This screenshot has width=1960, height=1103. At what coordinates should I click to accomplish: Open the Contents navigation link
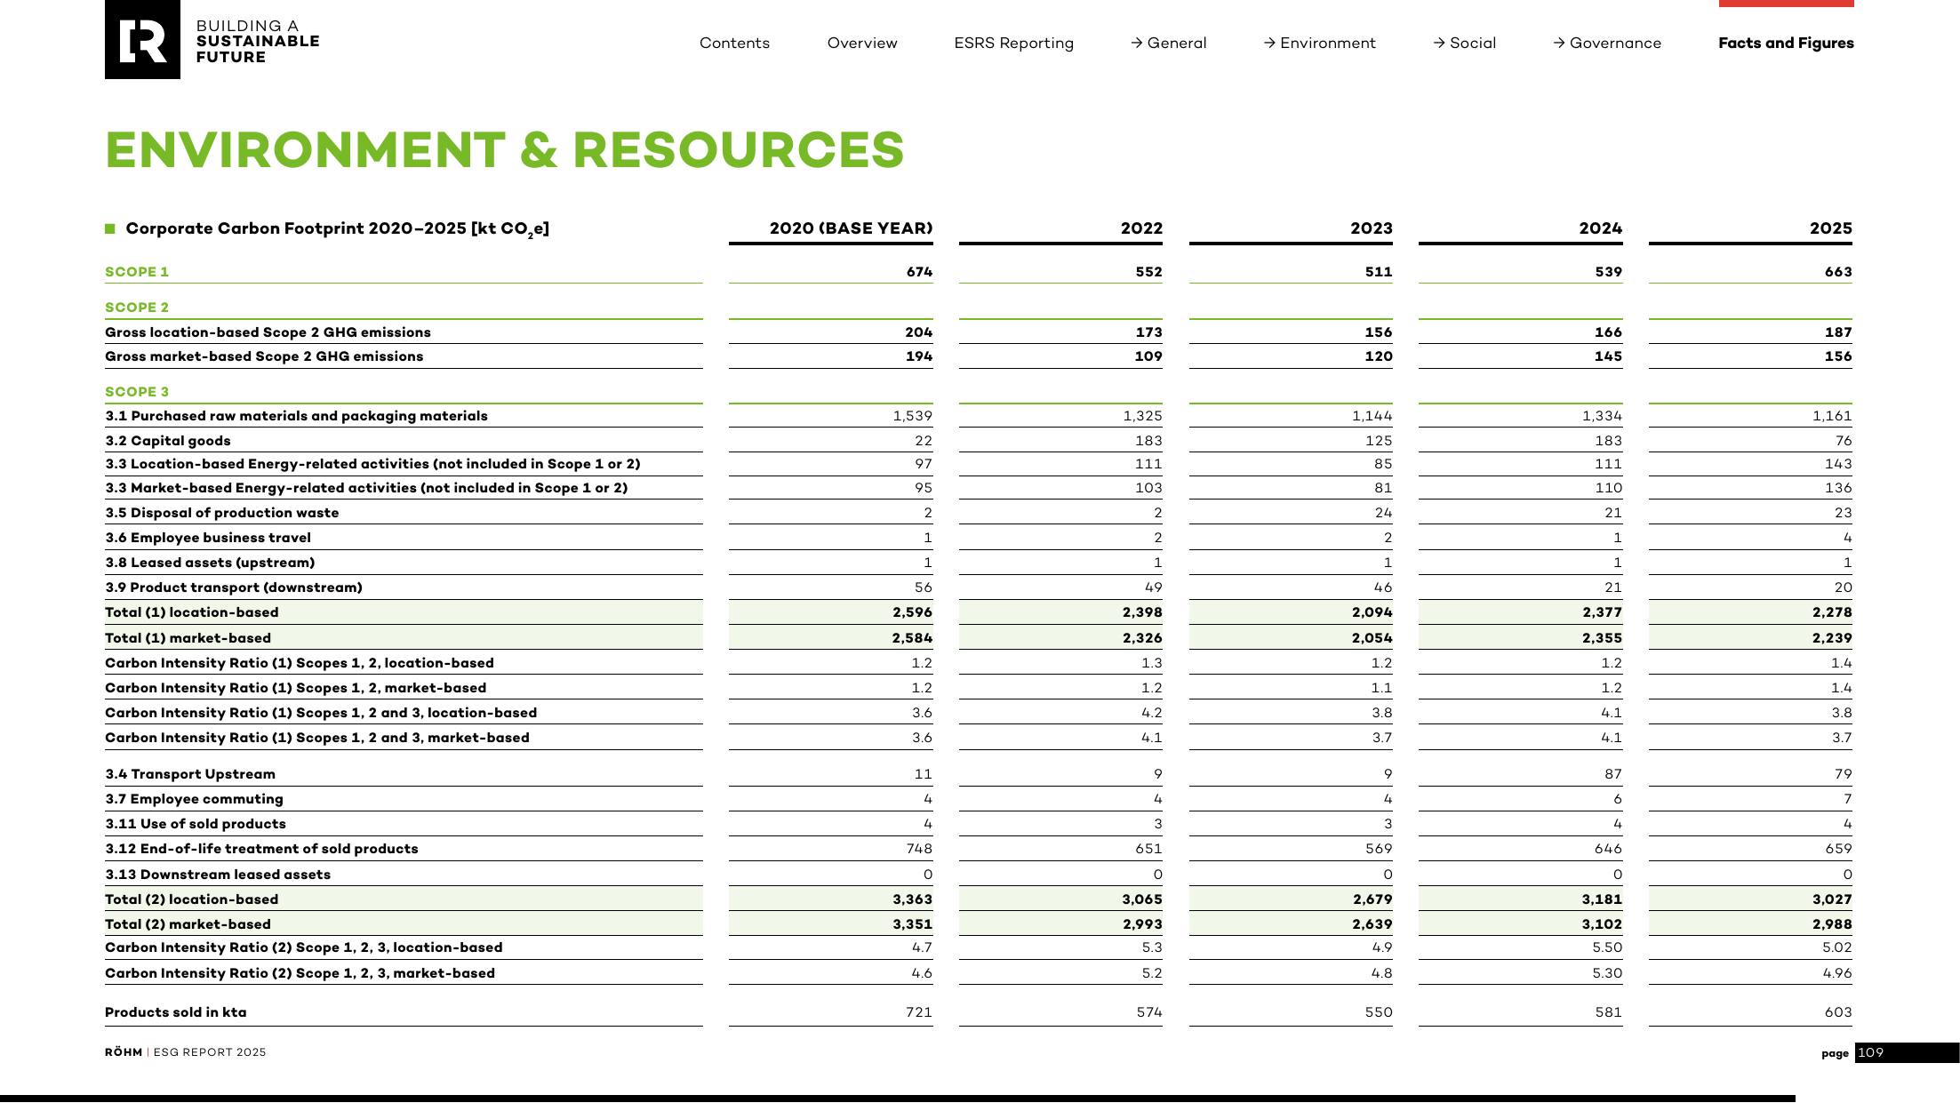tap(734, 43)
